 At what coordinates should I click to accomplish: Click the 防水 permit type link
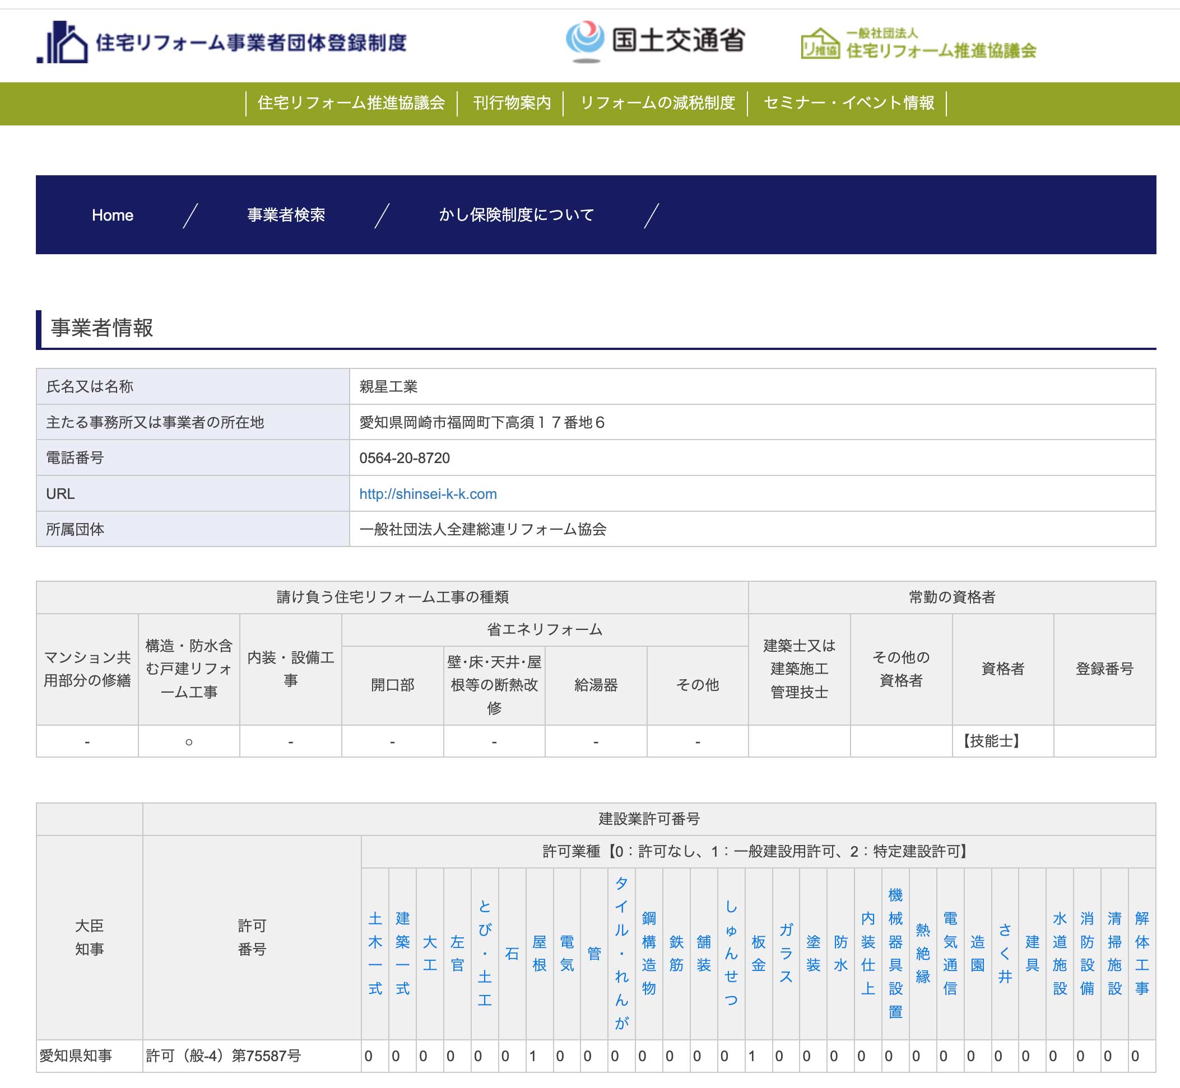pos(840,953)
